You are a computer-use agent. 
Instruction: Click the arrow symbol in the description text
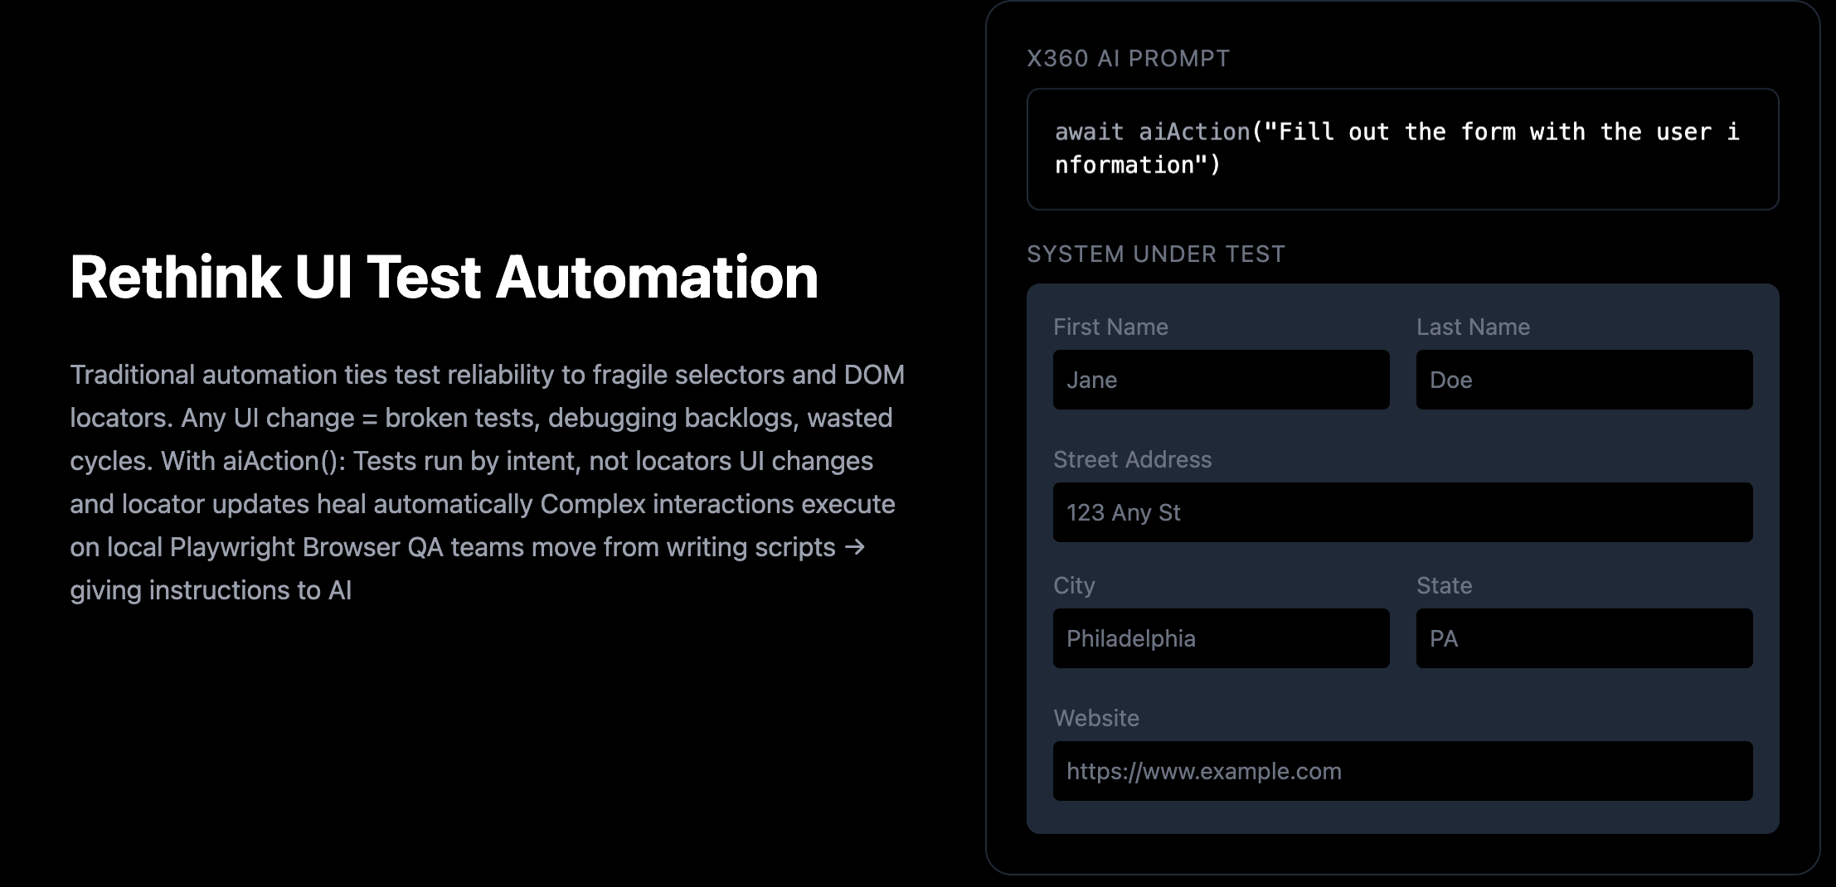tap(856, 547)
